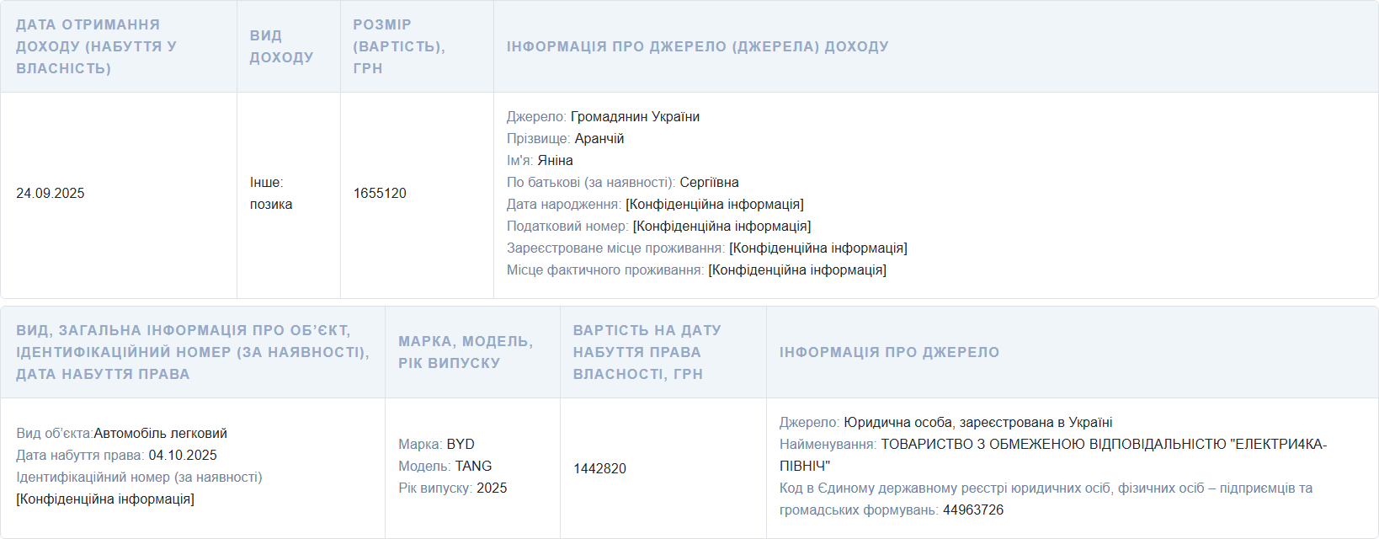This screenshot has height=539, width=1379.
Task: Click the "Інформація про джерело (джерела) доходу" header
Action: coord(697,46)
